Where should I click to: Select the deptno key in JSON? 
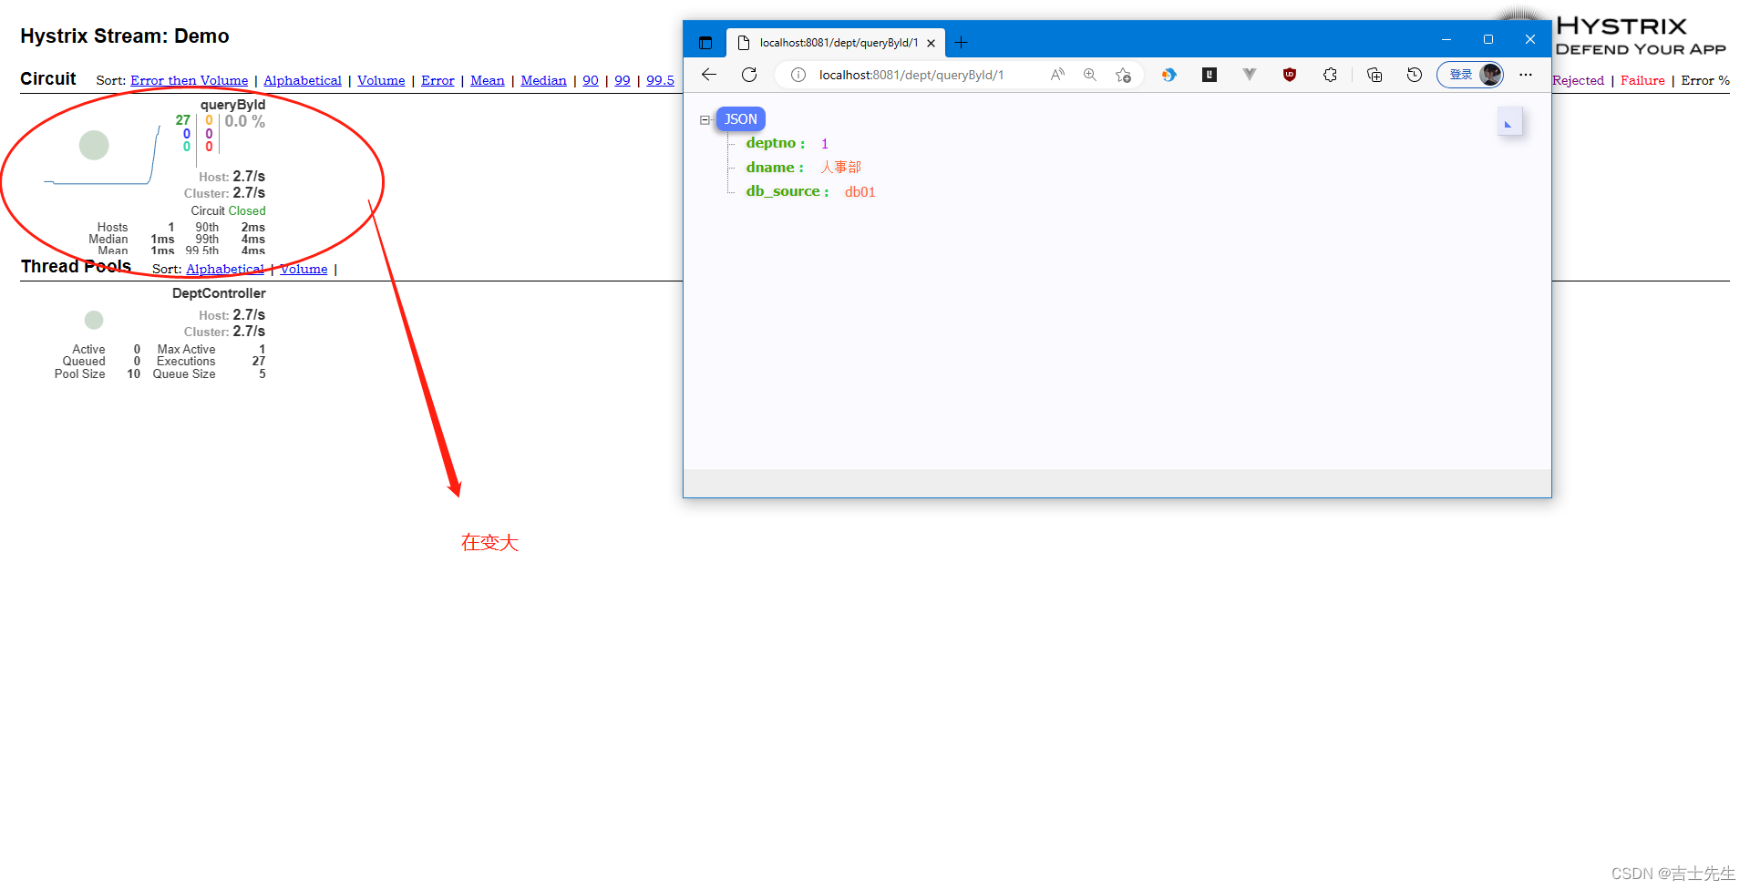[771, 143]
